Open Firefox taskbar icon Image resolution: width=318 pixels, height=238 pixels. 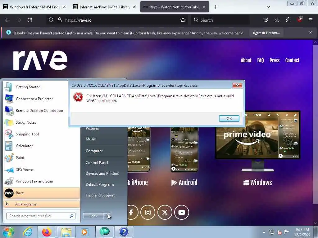(47, 232)
